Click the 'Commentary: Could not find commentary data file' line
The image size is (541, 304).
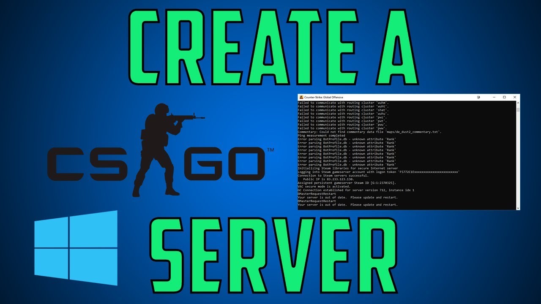(370, 132)
